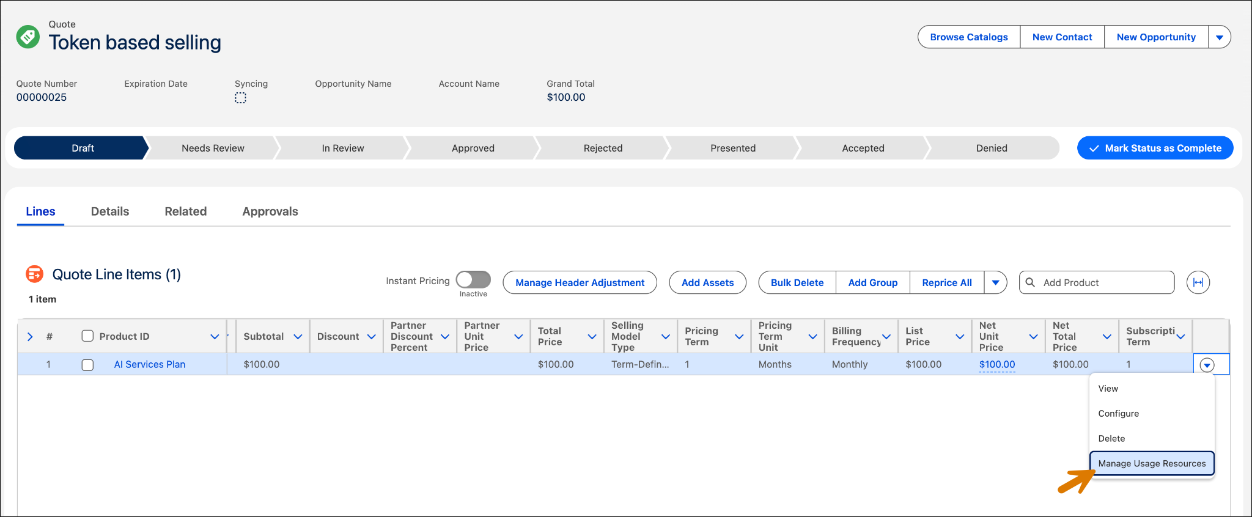Check the select-all Product ID checkbox
Viewport: 1252px width, 517px height.
click(87, 336)
